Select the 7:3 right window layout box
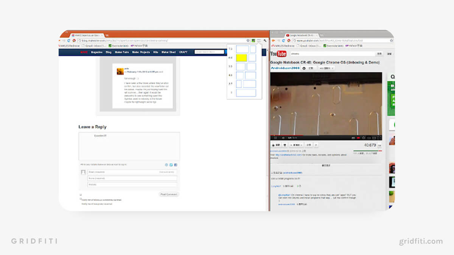Image resolution: width=454 pixels, height=255 pixels. coord(253,49)
